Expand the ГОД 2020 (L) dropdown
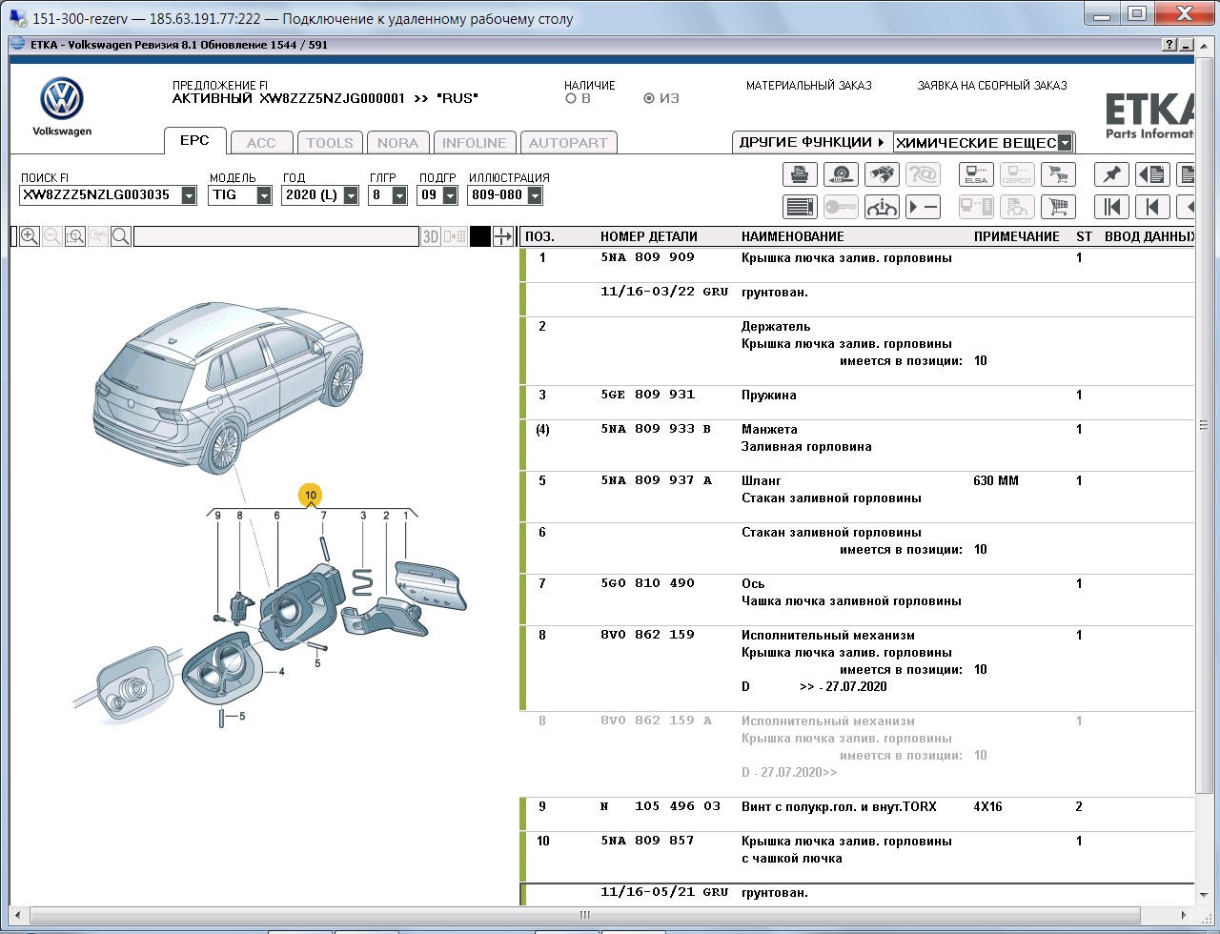Screen dimensions: 1220x934 click(x=351, y=194)
